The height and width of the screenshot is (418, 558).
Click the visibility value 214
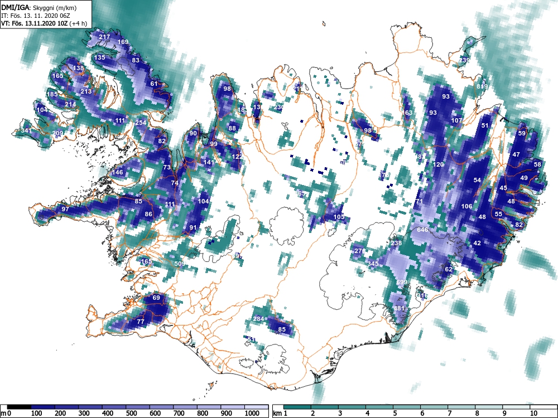pos(70,105)
